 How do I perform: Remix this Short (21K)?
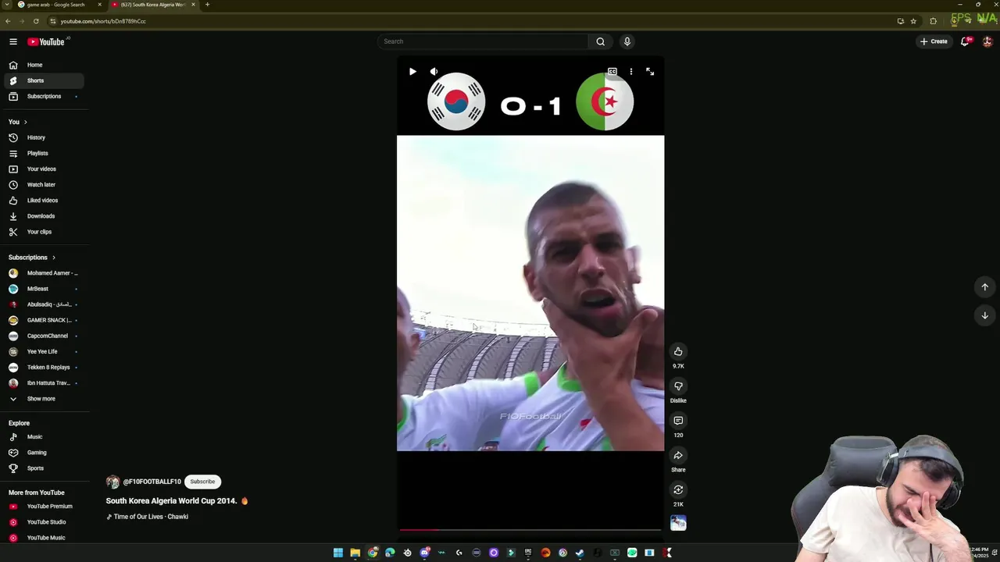coord(678,489)
